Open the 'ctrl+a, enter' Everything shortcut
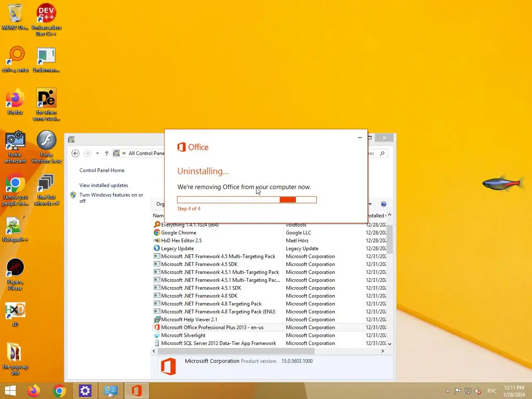 (15, 59)
